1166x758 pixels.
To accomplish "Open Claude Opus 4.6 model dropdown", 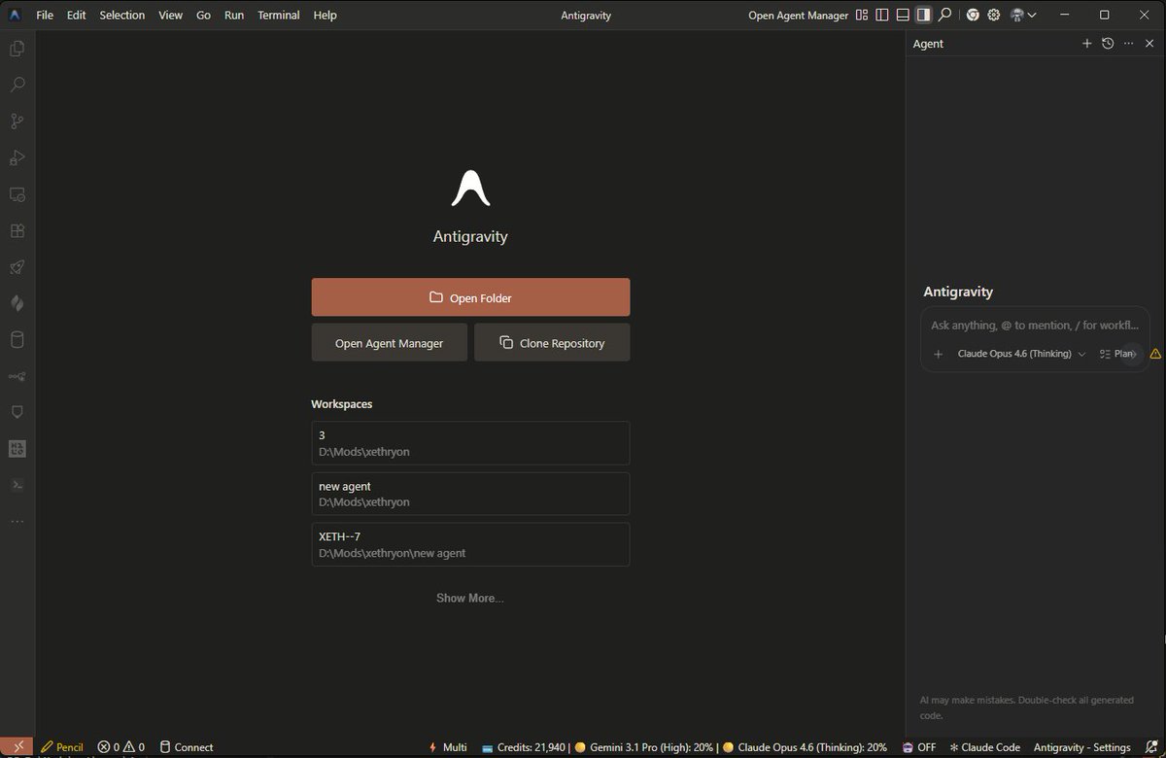I will pyautogui.click(x=1021, y=355).
